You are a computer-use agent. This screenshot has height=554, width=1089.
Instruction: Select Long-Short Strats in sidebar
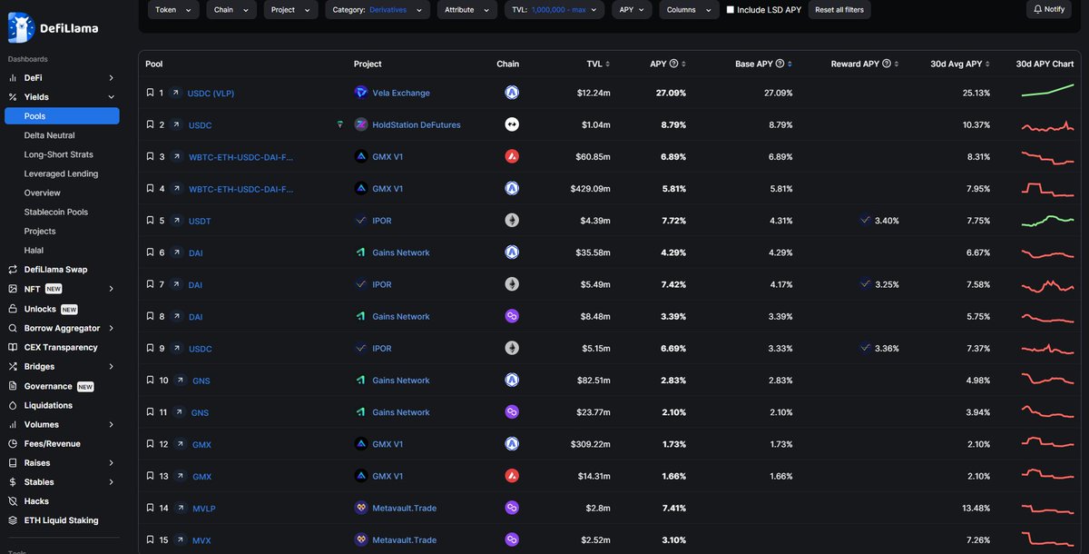(59, 154)
